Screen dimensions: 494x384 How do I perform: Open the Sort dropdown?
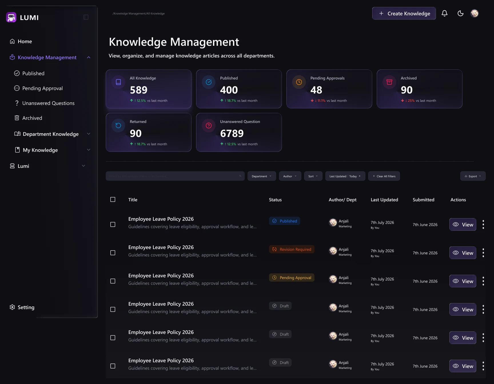pos(313,176)
